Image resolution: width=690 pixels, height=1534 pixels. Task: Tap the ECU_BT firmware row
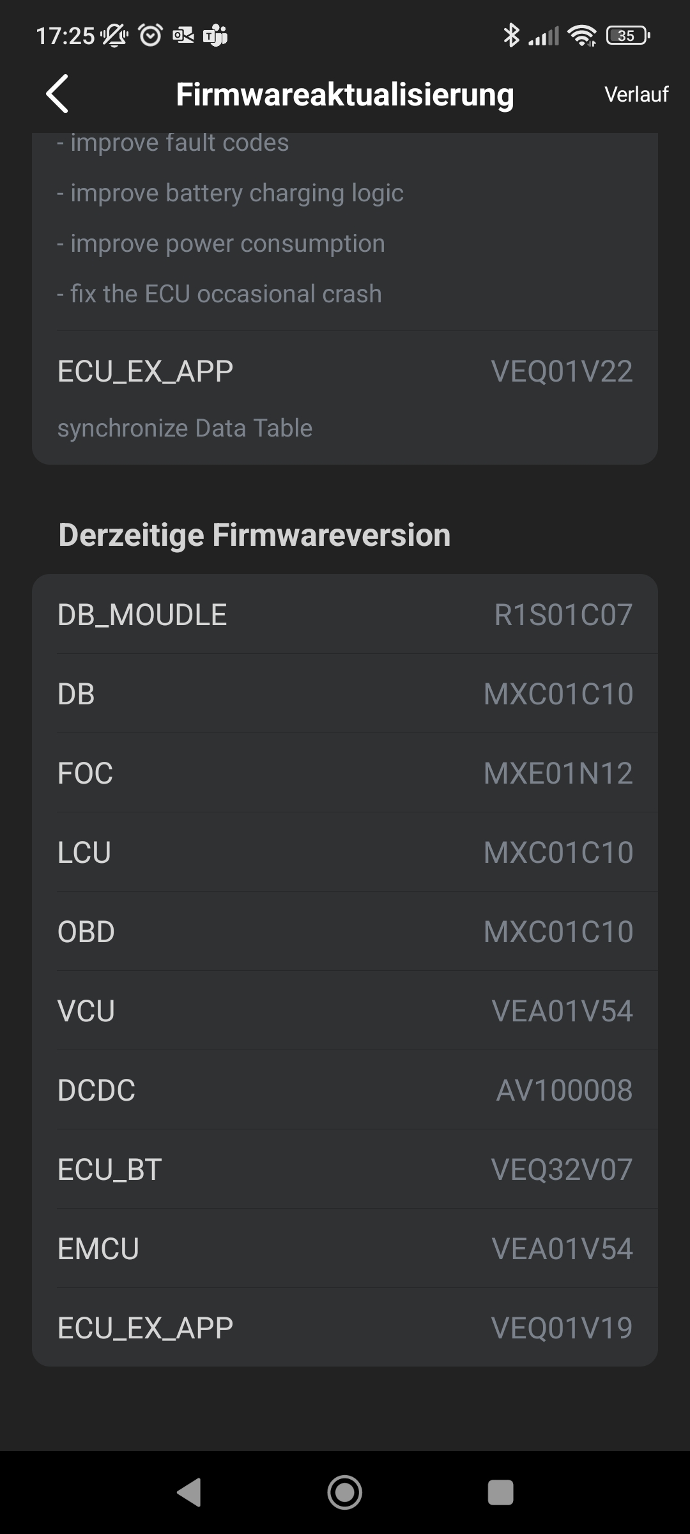point(345,1170)
